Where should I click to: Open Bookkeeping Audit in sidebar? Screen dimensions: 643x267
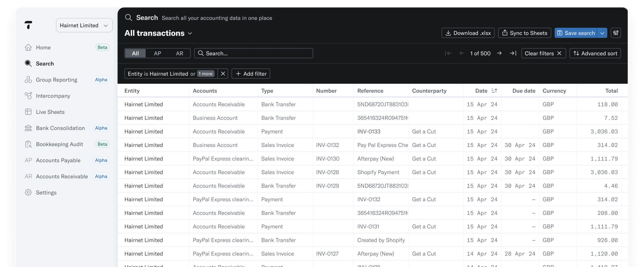(x=59, y=144)
